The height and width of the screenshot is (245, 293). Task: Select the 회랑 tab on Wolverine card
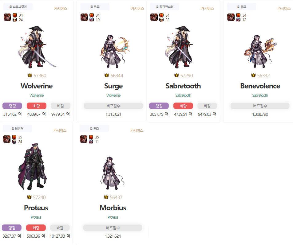tap(37, 106)
